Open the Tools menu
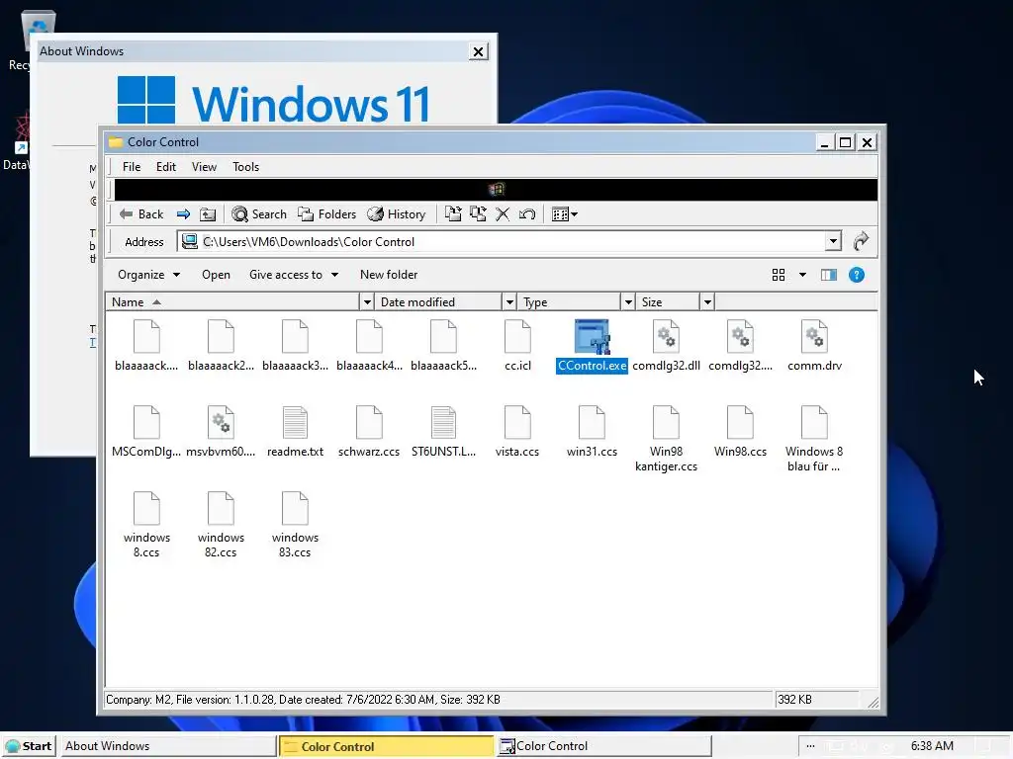 [x=245, y=166]
